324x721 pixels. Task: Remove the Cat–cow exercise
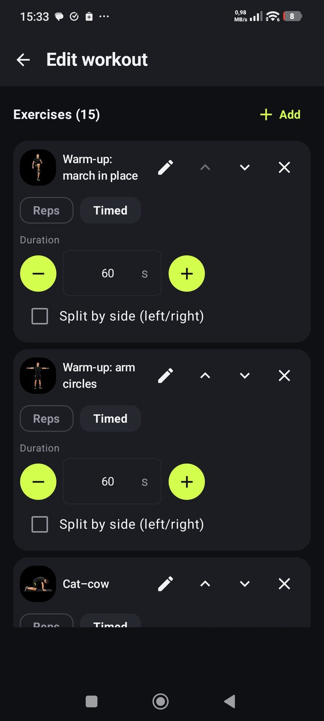point(284,584)
